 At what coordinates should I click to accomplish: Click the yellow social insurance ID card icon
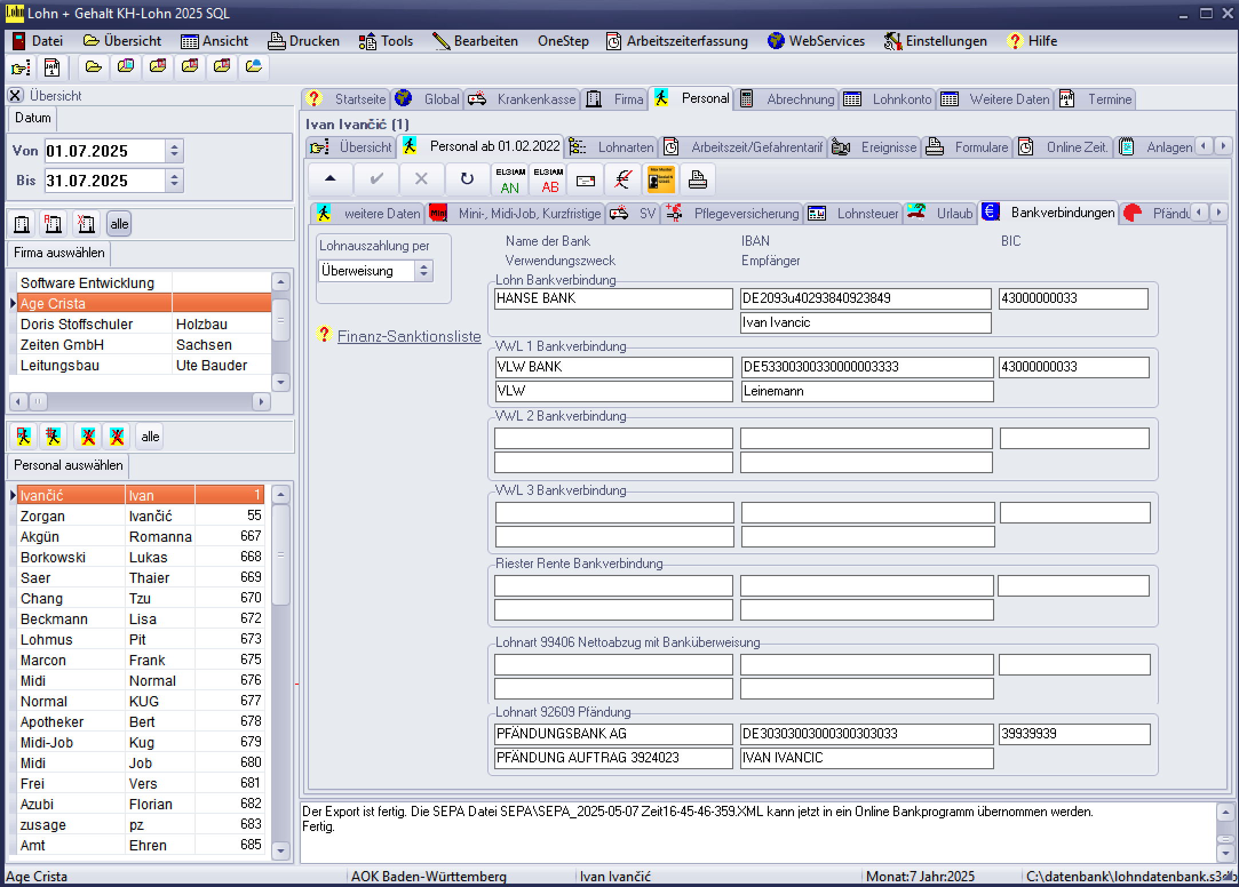[x=660, y=180]
